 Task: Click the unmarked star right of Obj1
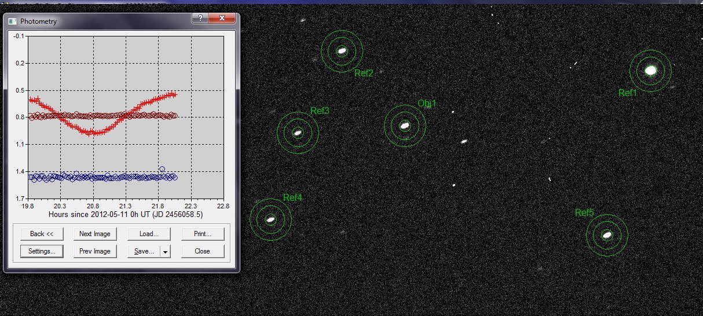464,141
